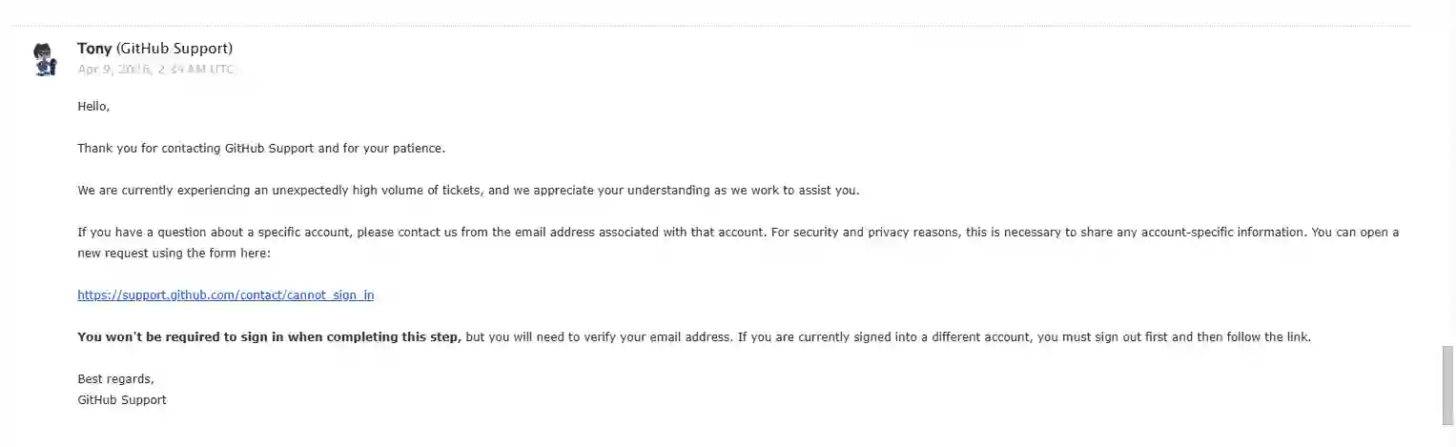The height and width of the screenshot is (447, 1456).
Task: Click the "For security and privacy reasons" sentence
Action: [858, 233]
